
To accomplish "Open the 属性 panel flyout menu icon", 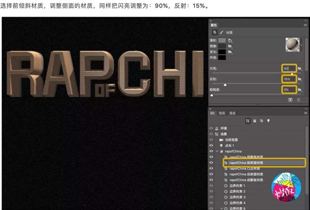I will click(x=306, y=25).
